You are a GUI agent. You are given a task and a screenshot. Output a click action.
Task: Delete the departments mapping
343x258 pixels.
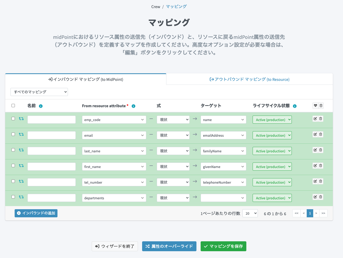321,197
